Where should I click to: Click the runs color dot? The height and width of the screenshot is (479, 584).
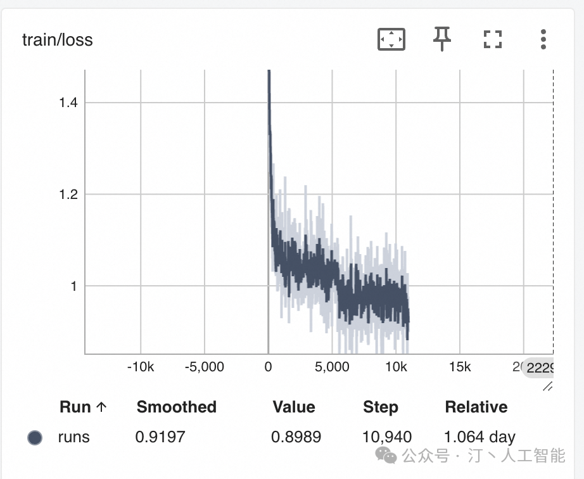coord(35,437)
